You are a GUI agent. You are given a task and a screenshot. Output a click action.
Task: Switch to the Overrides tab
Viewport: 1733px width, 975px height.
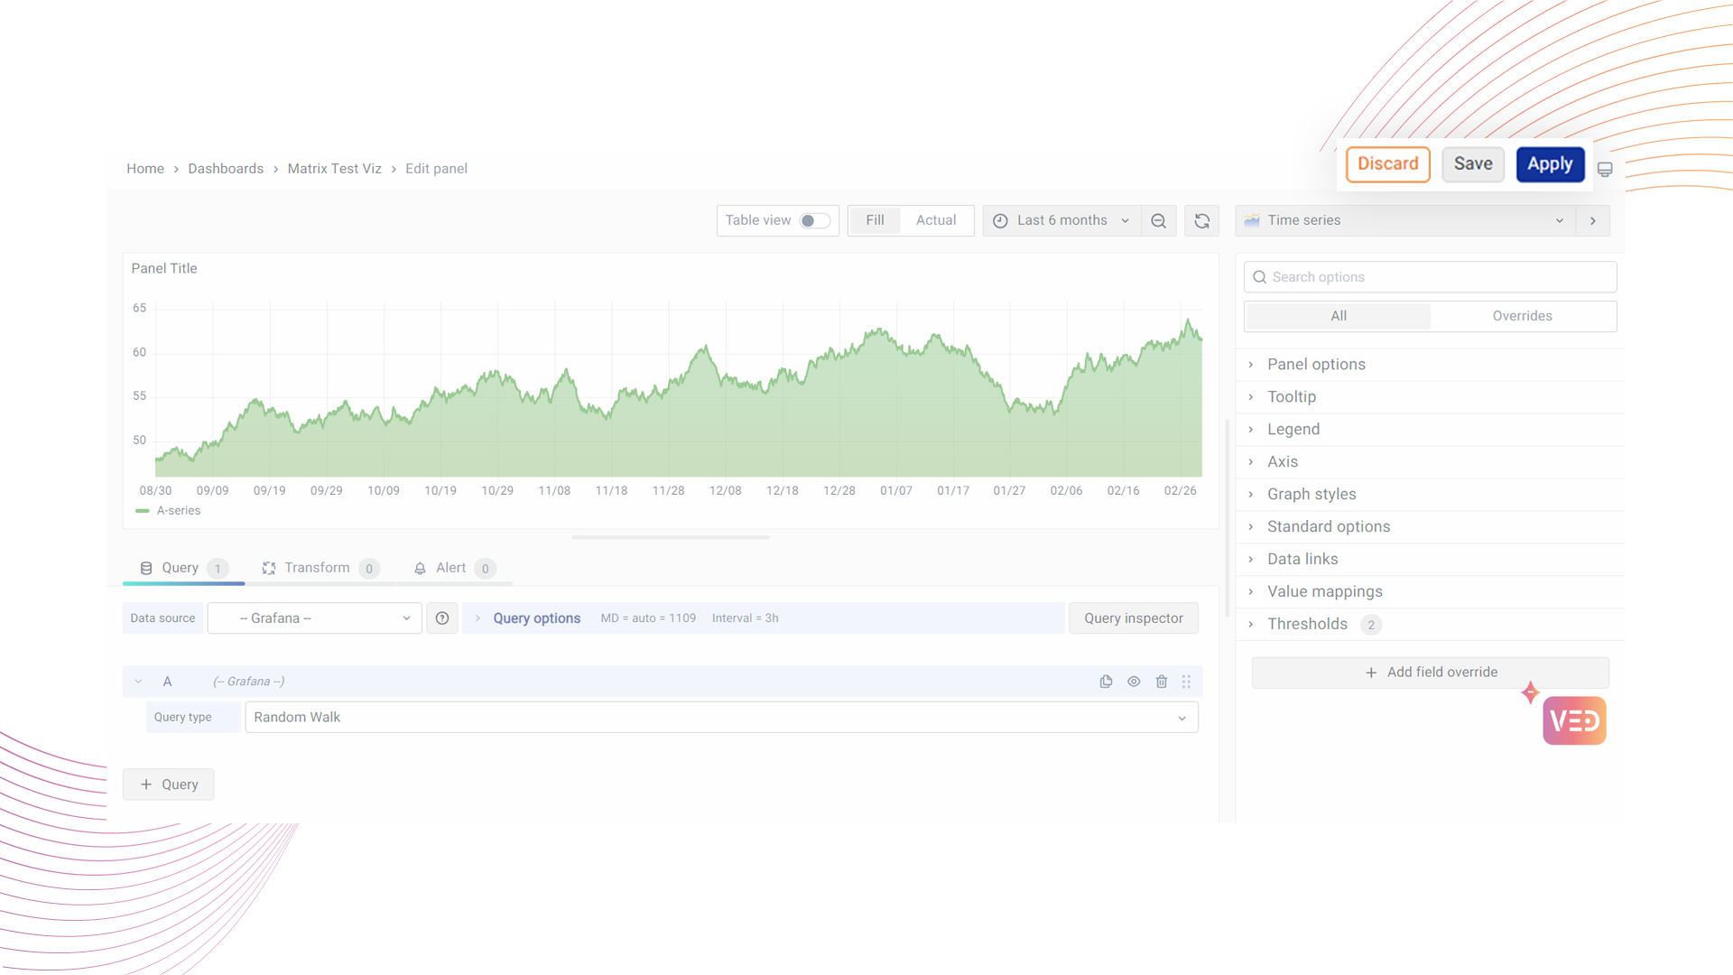pos(1522,316)
